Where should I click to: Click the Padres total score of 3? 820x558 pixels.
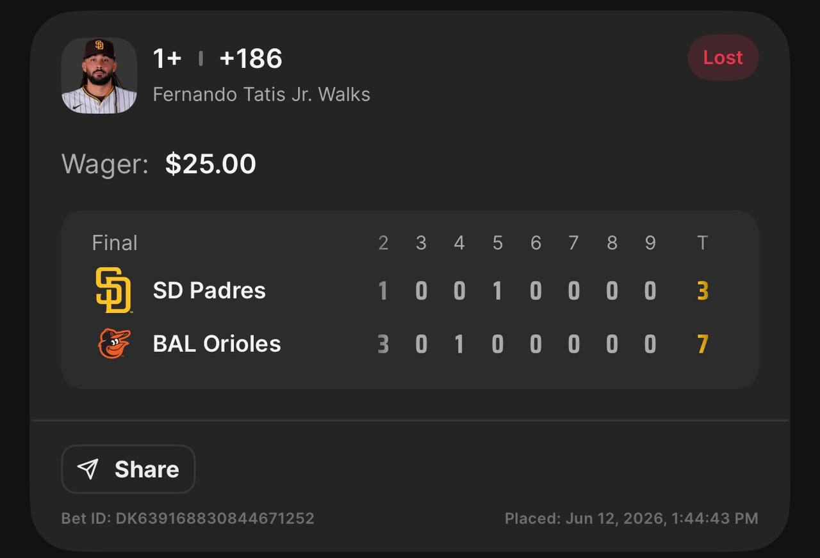703,291
